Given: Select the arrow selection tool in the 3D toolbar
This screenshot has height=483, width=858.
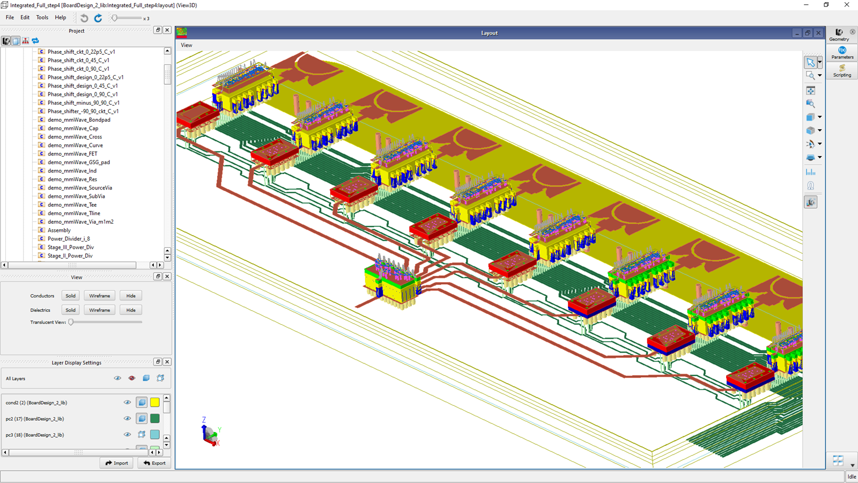Looking at the screenshot, I should coord(810,62).
